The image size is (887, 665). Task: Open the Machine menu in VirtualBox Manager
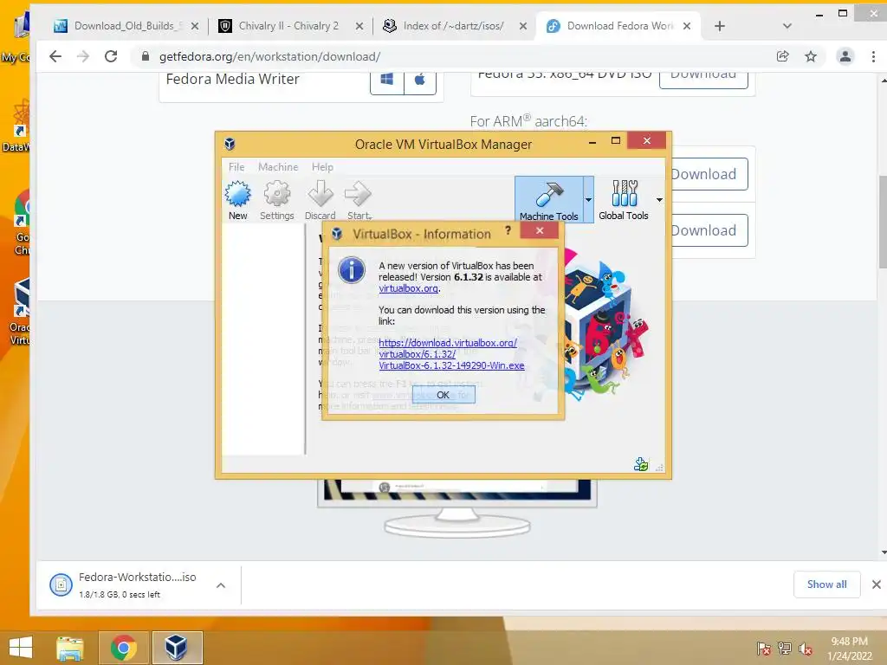point(278,167)
